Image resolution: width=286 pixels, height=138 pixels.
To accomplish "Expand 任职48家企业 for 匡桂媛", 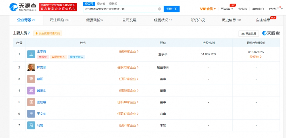I will (128, 102).
